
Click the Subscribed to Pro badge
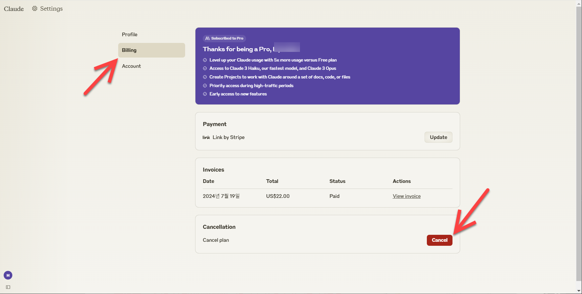(x=224, y=38)
